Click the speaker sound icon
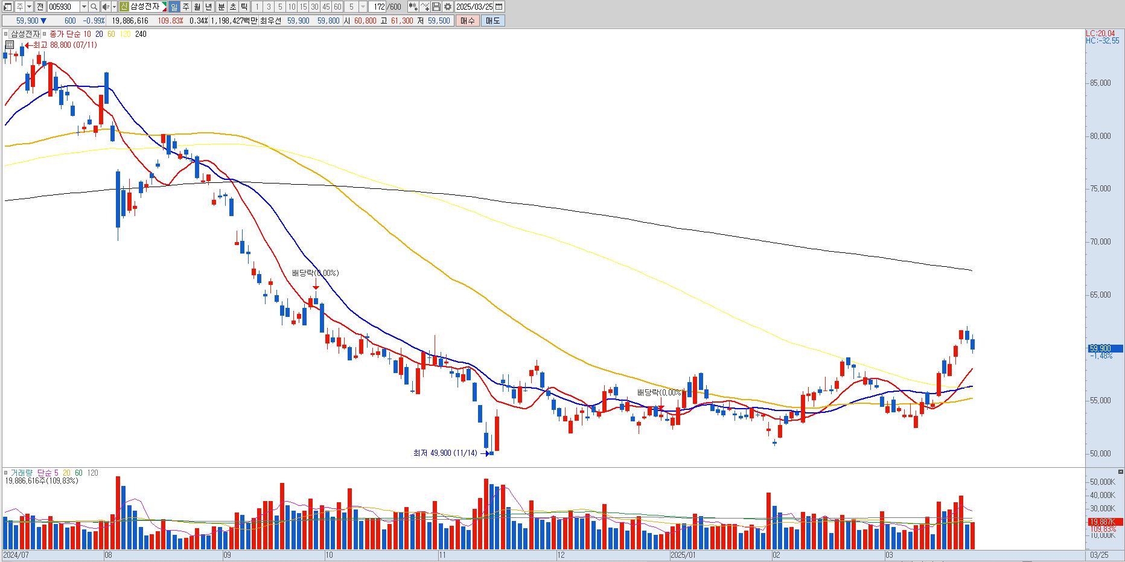Image resolution: width=1125 pixels, height=562 pixels. click(106, 7)
